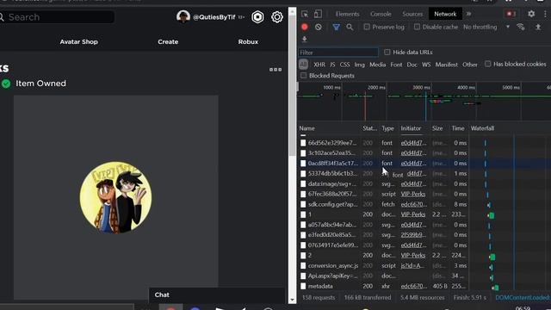Filter requests by Media type
The image size is (551, 310).
point(377,65)
